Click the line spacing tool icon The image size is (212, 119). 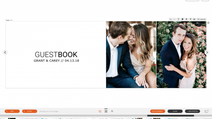[x=175, y=19]
